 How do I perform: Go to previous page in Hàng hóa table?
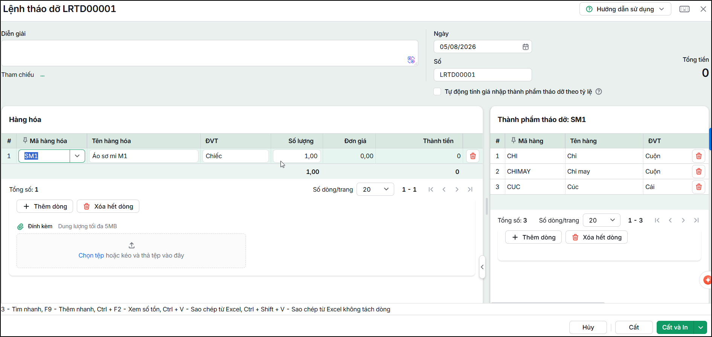[x=444, y=189]
